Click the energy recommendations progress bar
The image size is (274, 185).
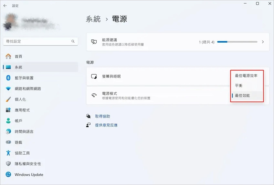(x=237, y=42)
